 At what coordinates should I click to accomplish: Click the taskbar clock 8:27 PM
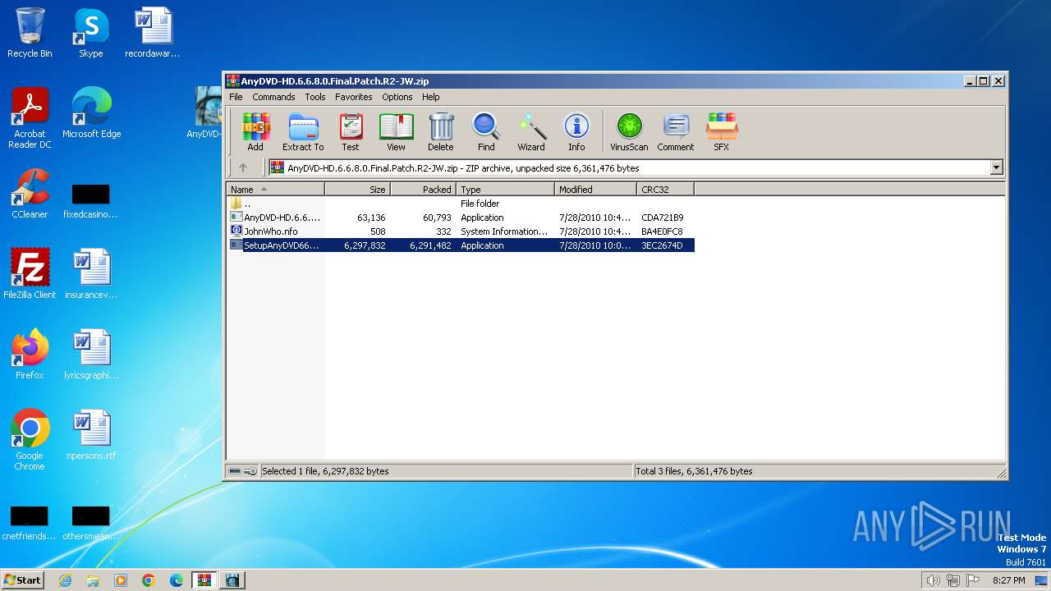[x=1009, y=580]
